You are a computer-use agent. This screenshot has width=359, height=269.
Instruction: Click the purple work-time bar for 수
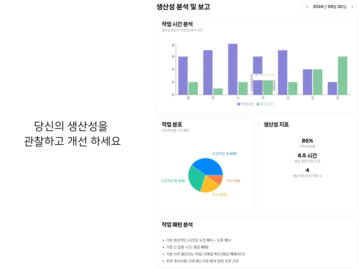tap(233, 69)
